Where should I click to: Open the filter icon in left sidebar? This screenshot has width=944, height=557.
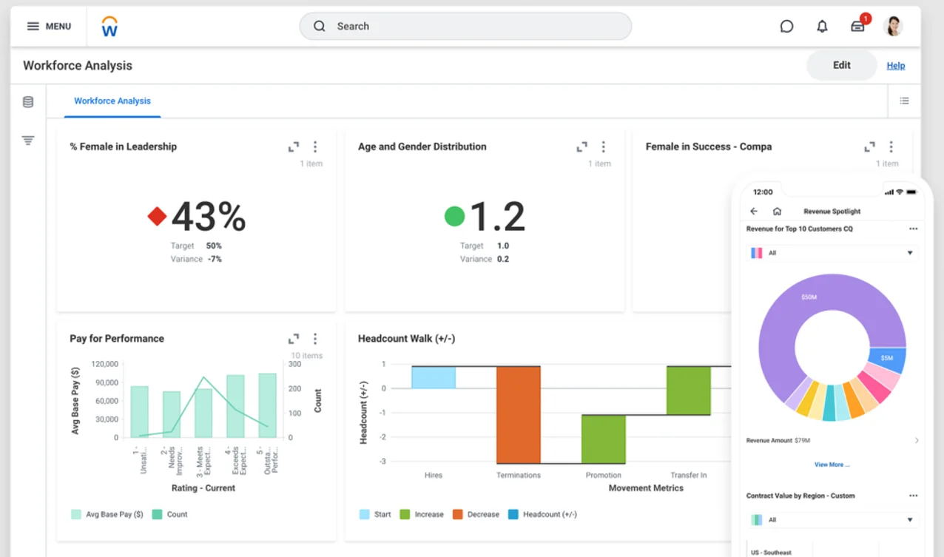click(28, 141)
